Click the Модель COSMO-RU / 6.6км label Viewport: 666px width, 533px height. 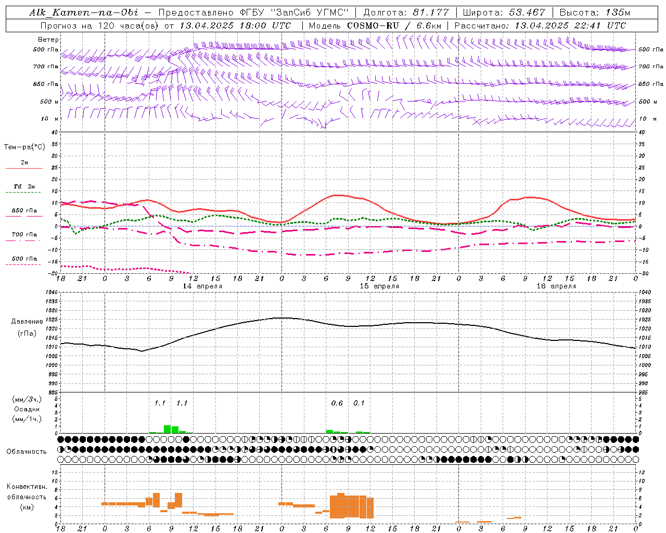375,26
